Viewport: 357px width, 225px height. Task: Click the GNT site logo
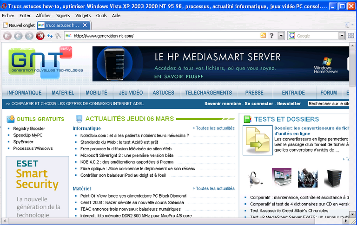46,63
